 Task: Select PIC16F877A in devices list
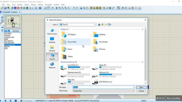click(x=9, y=41)
